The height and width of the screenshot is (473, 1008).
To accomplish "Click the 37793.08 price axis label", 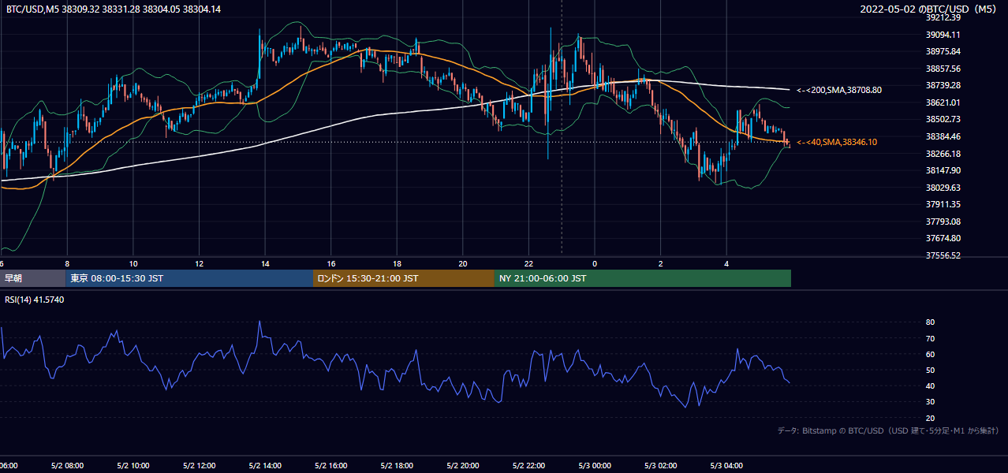I will pyautogui.click(x=943, y=222).
